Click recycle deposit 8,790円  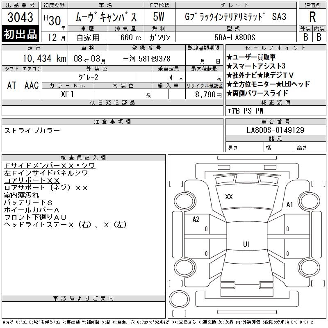tap(208, 95)
